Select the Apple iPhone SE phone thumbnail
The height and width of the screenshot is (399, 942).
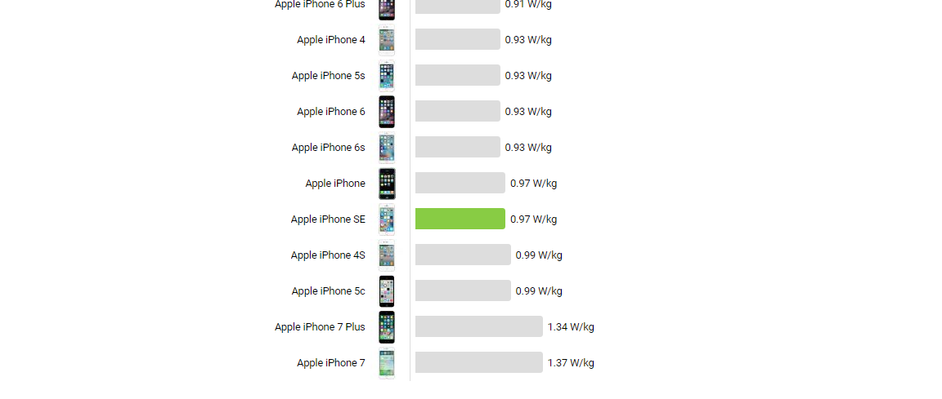387,219
